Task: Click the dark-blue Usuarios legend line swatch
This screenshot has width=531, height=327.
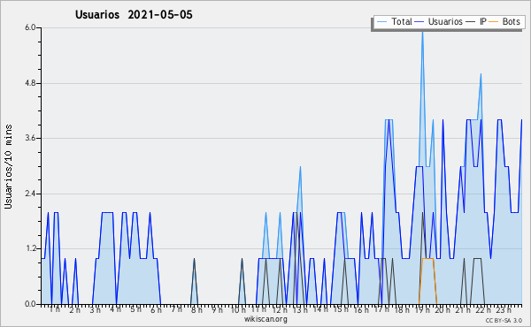Action: (x=419, y=21)
